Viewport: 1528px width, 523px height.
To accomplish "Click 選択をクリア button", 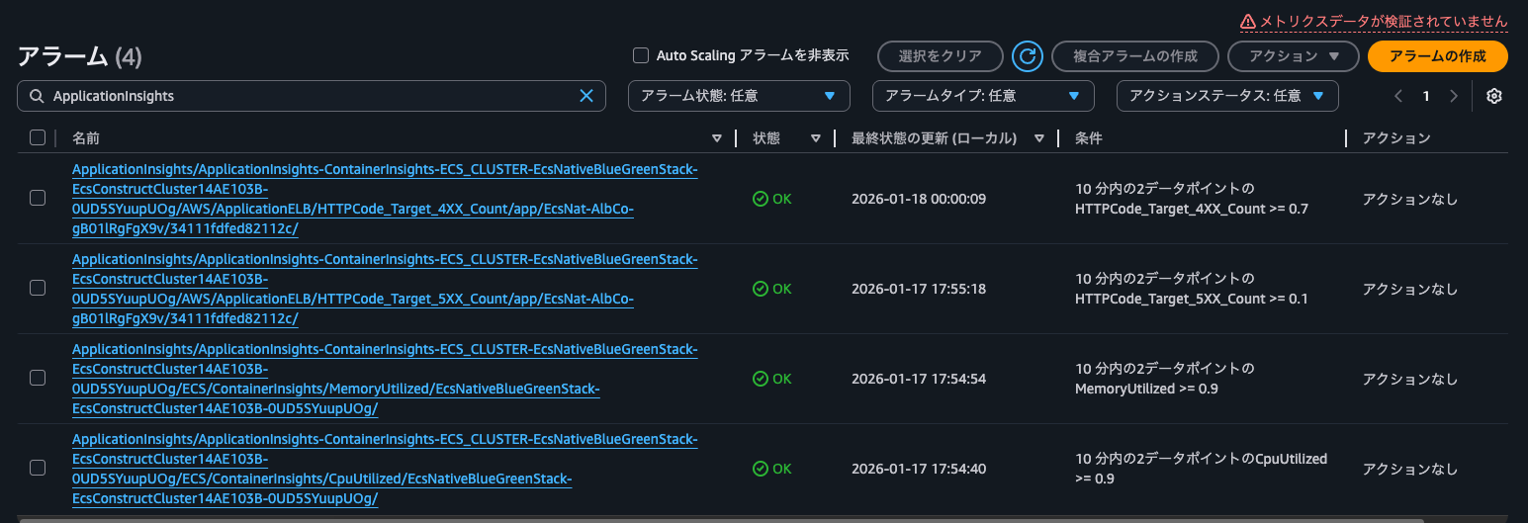I will pos(940,56).
